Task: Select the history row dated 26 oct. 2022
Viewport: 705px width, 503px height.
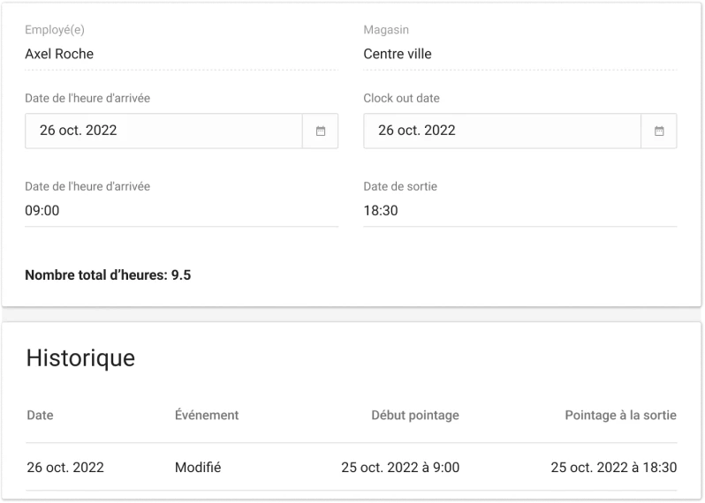Action: [x=65, y=467]
